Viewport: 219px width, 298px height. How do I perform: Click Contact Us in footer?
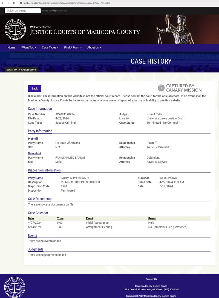click(151, 279)
